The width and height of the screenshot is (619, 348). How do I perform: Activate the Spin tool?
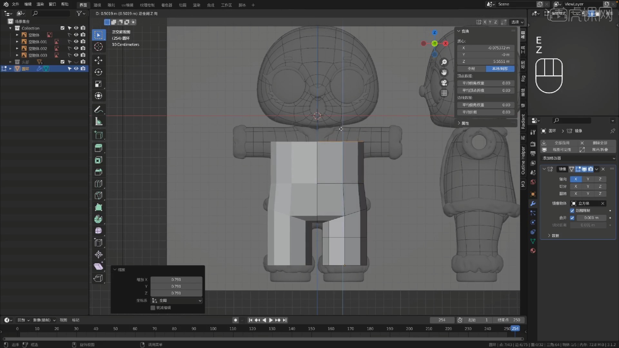pyautogui.click(x=99, y=219)
